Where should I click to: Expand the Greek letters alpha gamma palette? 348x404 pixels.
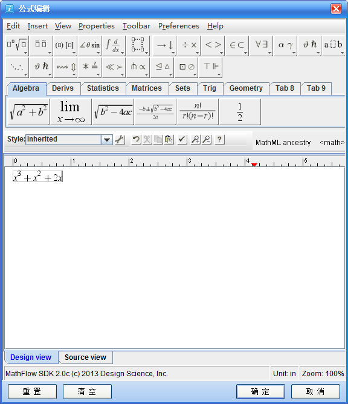click(x=285, y=45)
